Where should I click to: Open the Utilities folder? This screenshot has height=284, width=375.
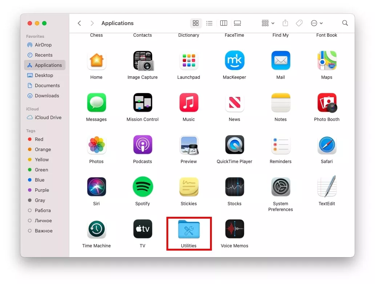(x=189, y=229)
